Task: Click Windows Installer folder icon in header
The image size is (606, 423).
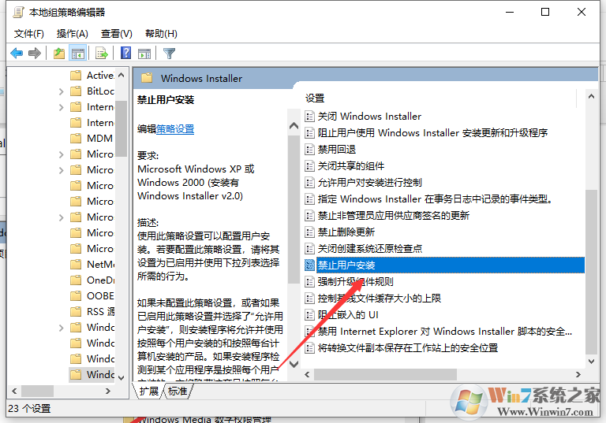Action: point(147,78)
